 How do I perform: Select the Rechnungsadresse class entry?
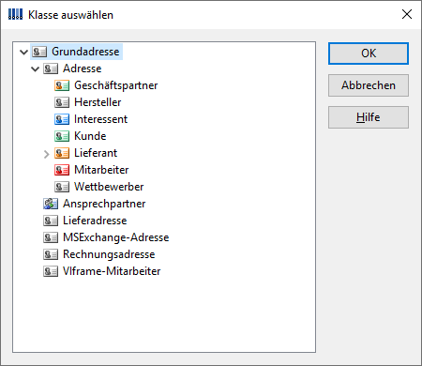(109, 254)
